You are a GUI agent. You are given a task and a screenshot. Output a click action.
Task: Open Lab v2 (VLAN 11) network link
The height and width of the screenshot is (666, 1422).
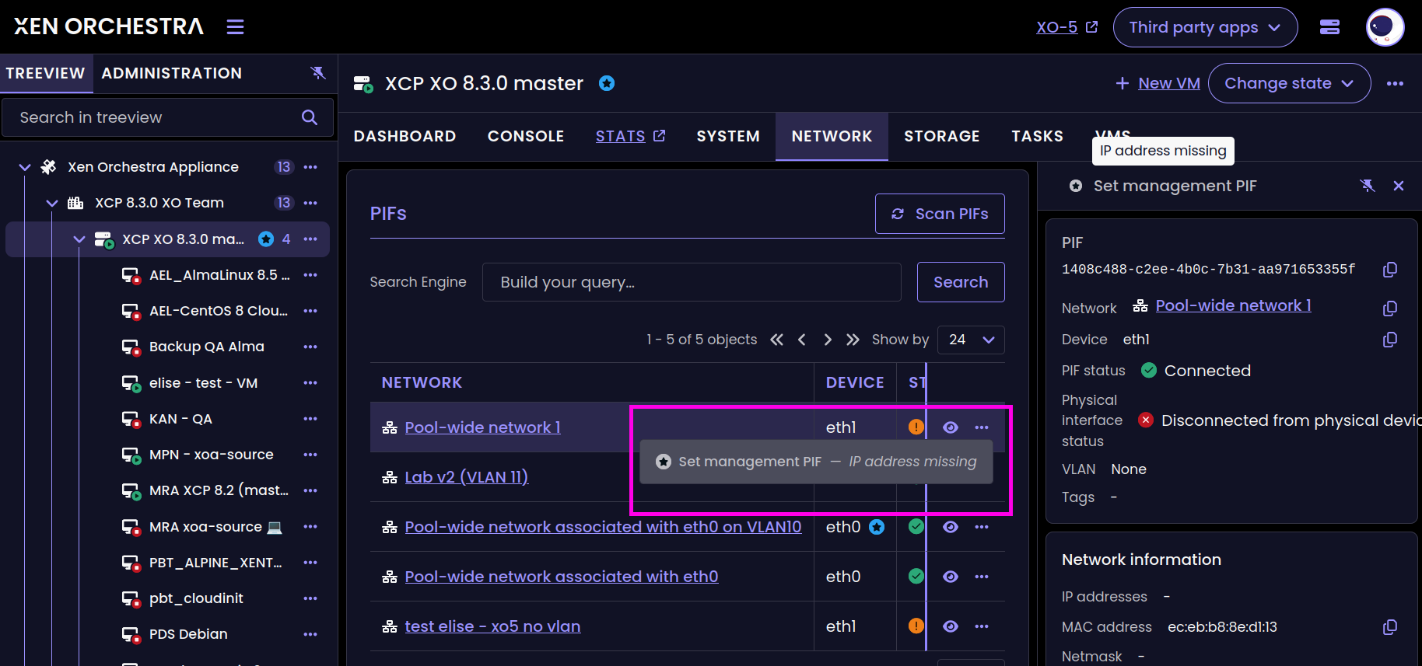[466, 477]
